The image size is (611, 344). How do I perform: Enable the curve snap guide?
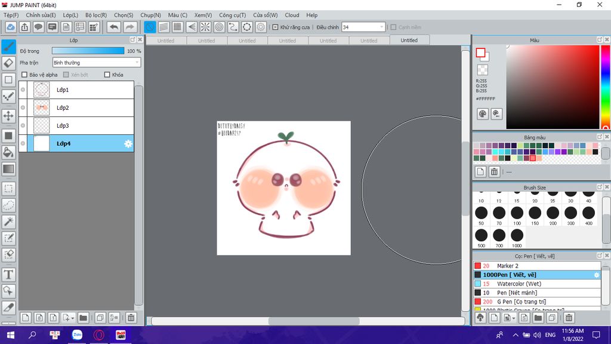pos(233,27)
